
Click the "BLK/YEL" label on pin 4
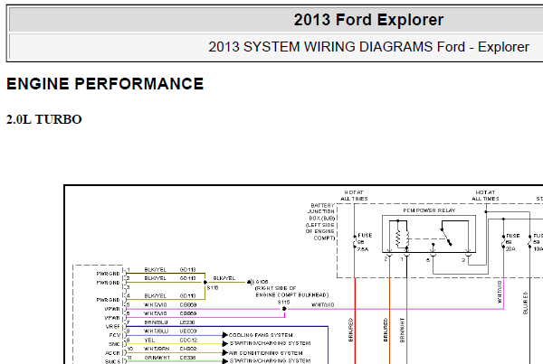(155, 296)
